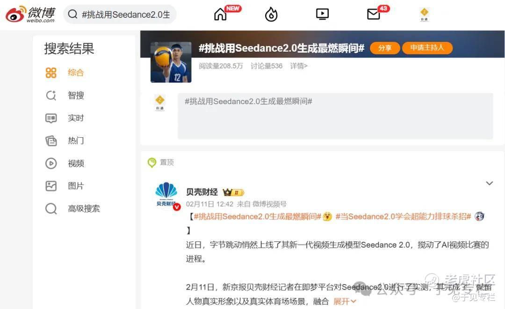Open the Weibo logo homepage
The width and height of the screenshot is (505, 309).
(30, 14)
